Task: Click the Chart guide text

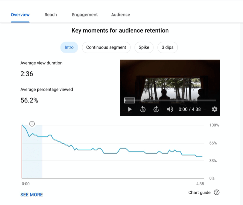Action: pyautogui.click(x=199, y=193)
